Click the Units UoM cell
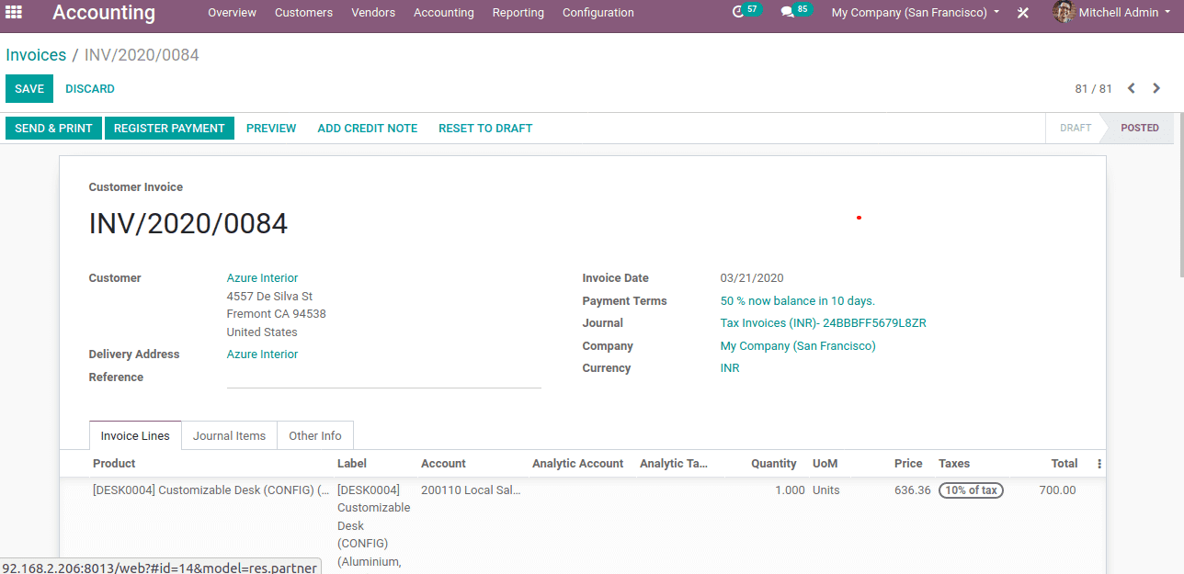This screenshot has height=574, width=1184. point(826,490)
